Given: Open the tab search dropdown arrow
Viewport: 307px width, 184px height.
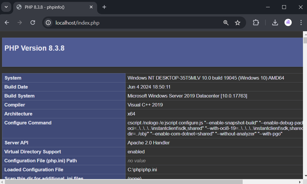Looking at the screenshot, I should pyautogui.click(x=6, y=7).
